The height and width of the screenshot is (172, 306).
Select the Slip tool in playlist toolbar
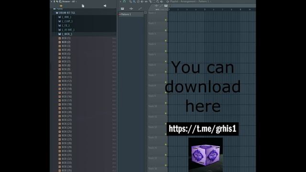point(146,1)
